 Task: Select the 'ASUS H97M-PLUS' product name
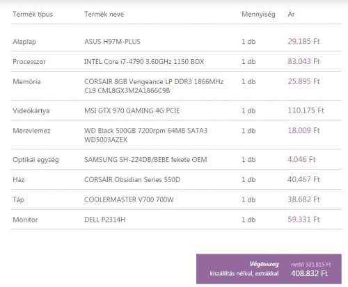coord(112,42)
